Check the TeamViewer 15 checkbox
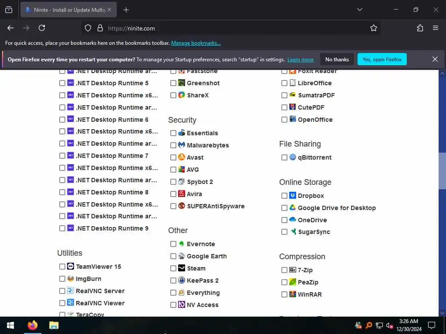The width and height of the screenshot is (446, 334). coord(62,267)
